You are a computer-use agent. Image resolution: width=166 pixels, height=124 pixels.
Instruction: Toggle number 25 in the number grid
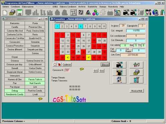[78, 46]
